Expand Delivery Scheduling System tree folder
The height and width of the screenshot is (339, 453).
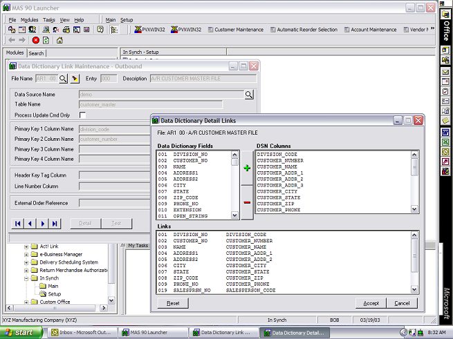coord(26,262)
